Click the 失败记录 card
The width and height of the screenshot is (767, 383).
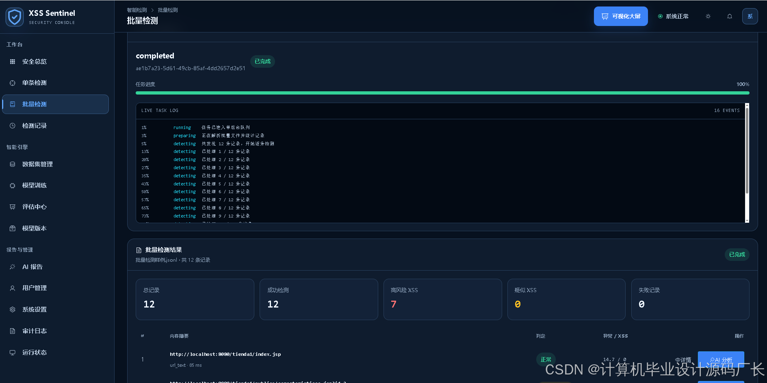(x=690, y=299)
